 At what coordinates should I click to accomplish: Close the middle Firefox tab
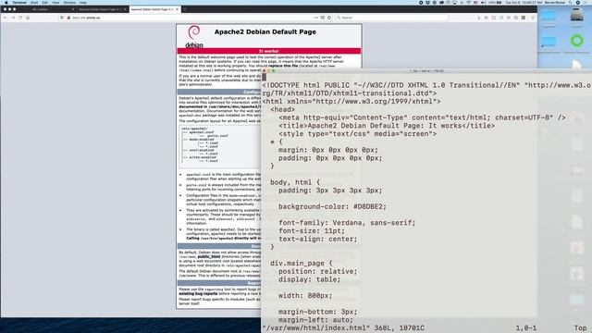(125, 9)
